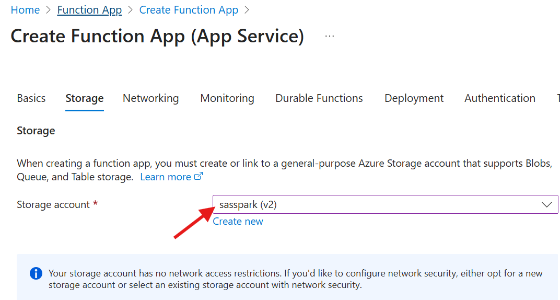Open the sasspark (v2) storage account combo box

[x=376, y=204]
